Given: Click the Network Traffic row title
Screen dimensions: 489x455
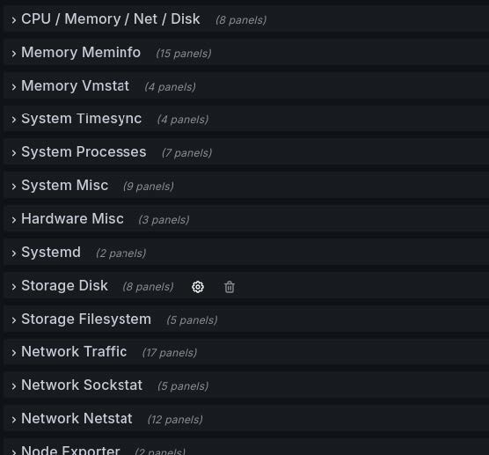Looking at the screenshot, I should [x=74, y=351].
